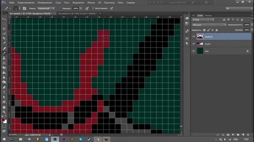
Task: Select the Path Selection tool
Action: (x=4, y=97)
